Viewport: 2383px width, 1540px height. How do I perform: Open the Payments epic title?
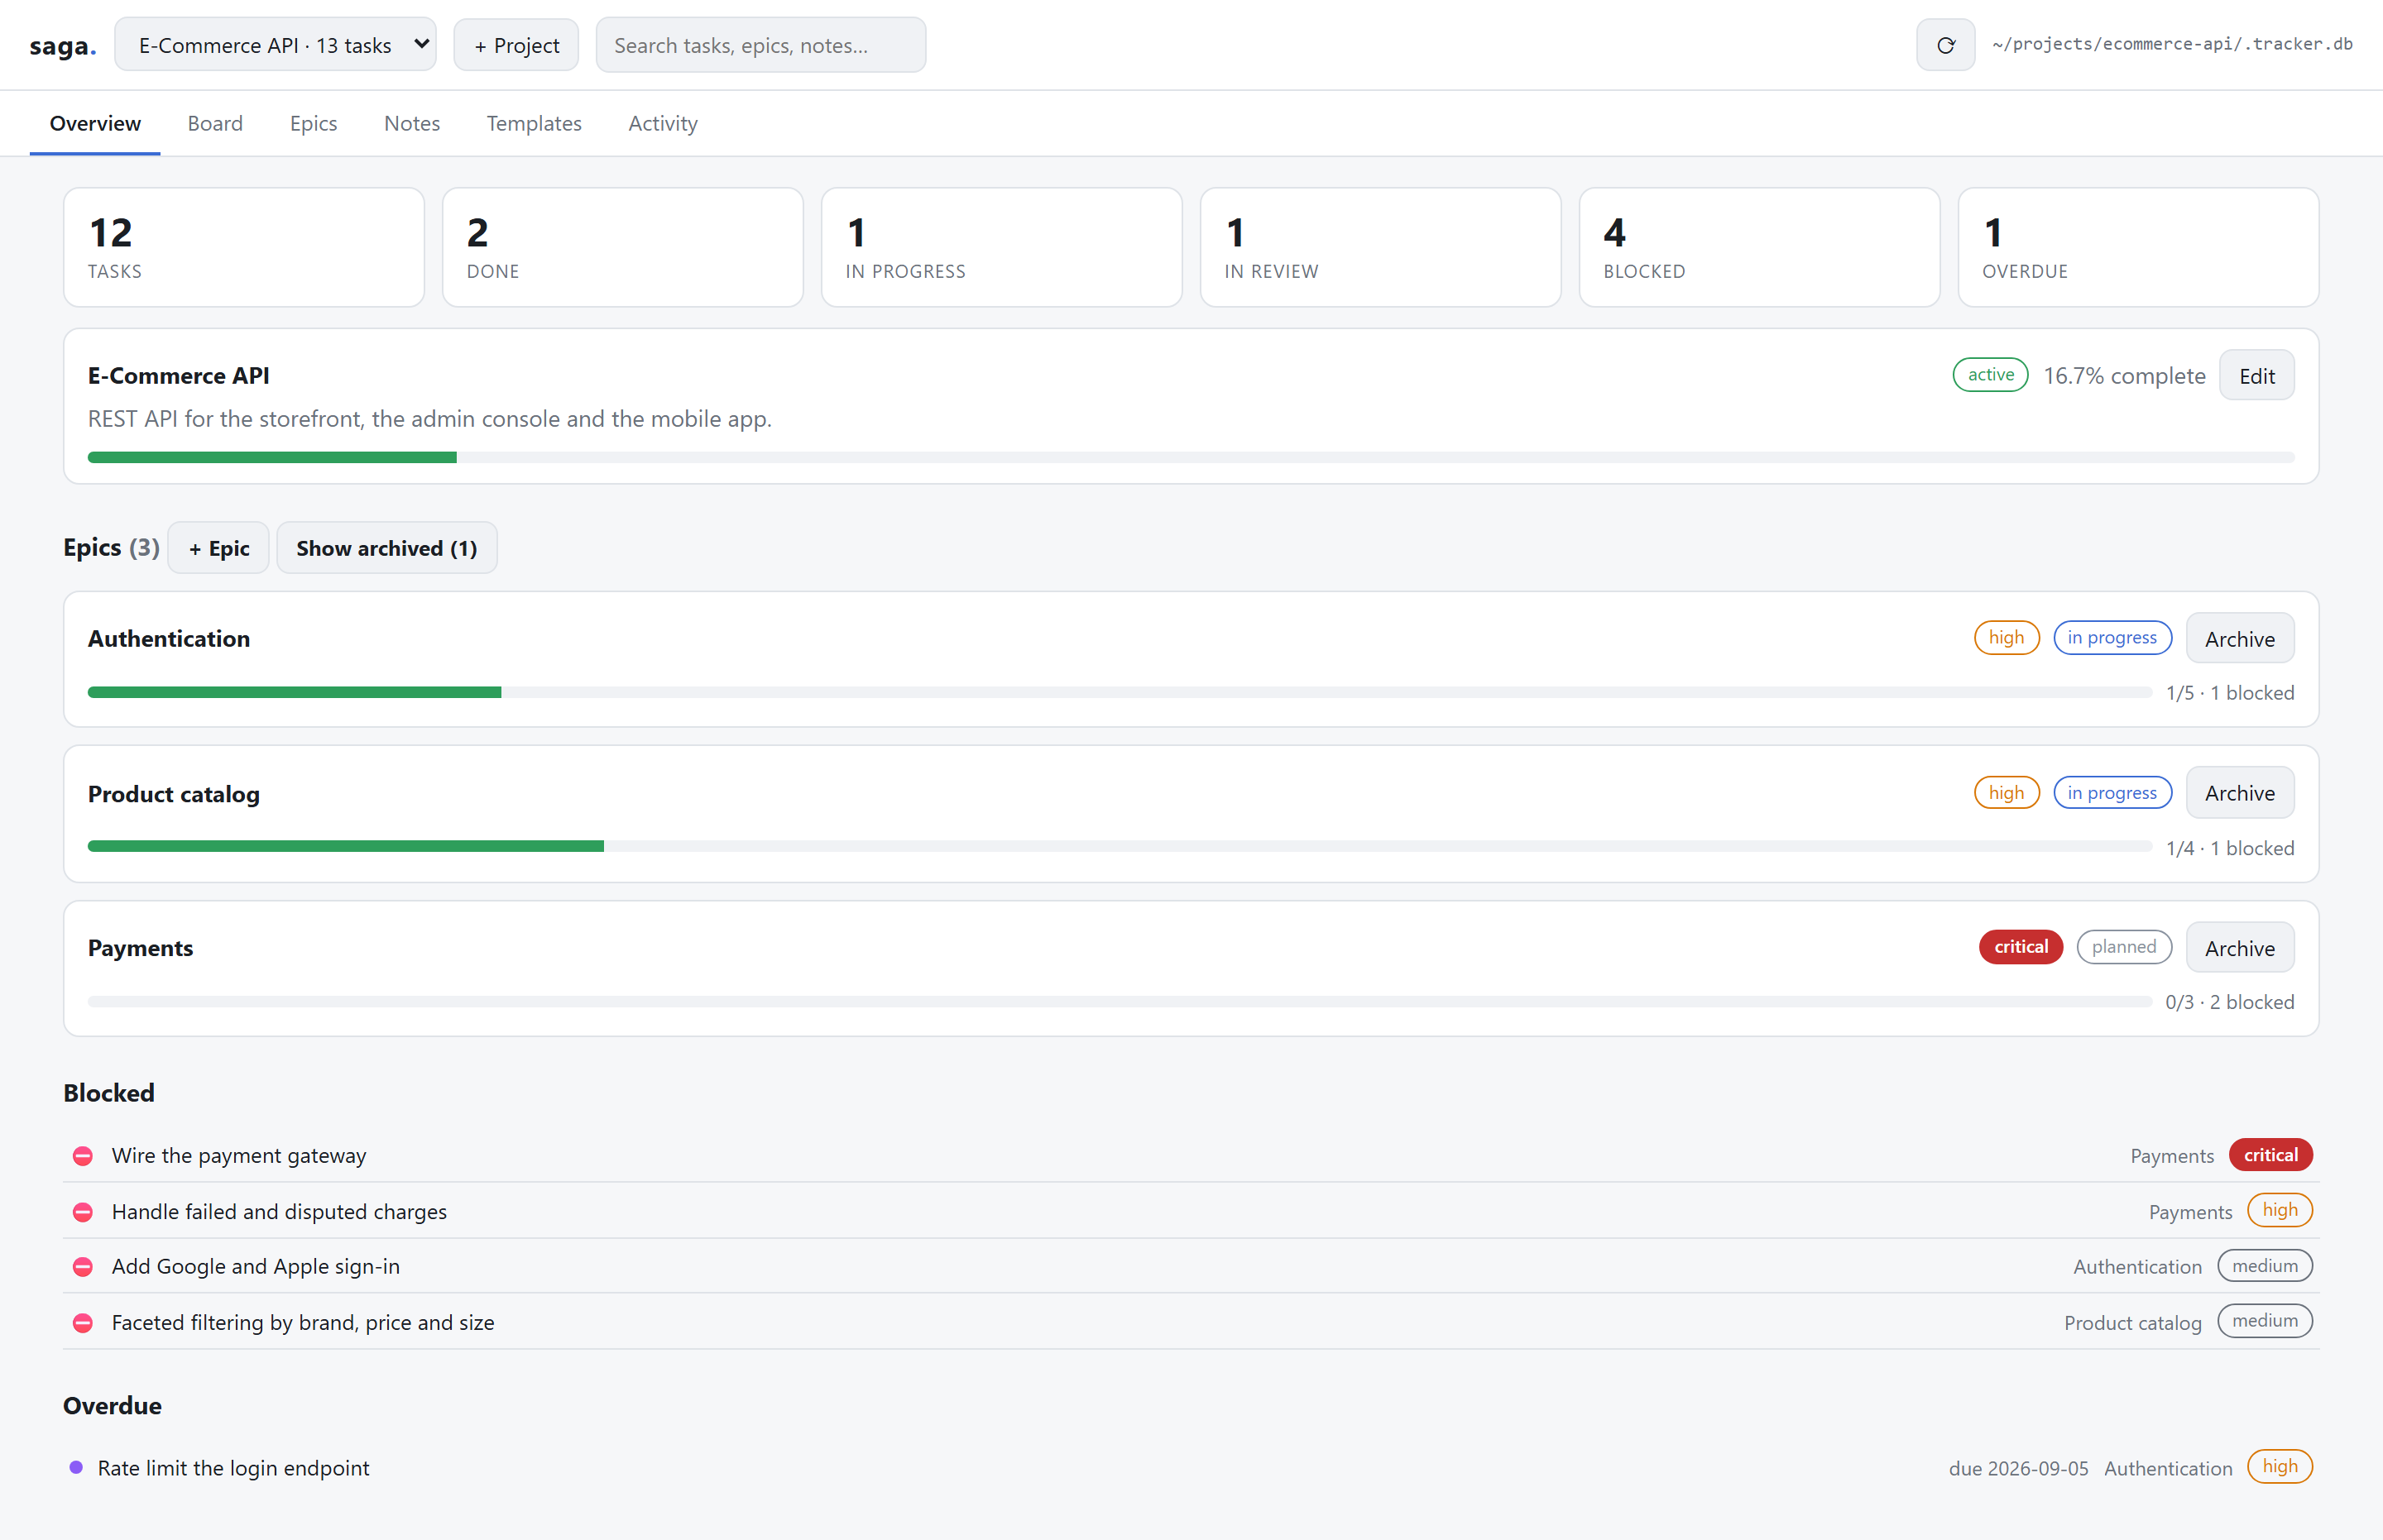tap(141, 948)
